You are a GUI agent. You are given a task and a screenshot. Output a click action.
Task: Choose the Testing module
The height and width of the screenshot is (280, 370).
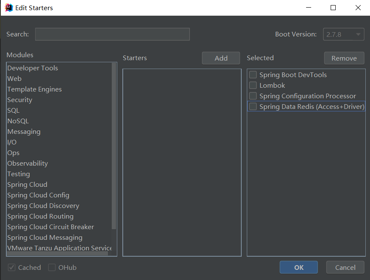[x=59, y=174]
